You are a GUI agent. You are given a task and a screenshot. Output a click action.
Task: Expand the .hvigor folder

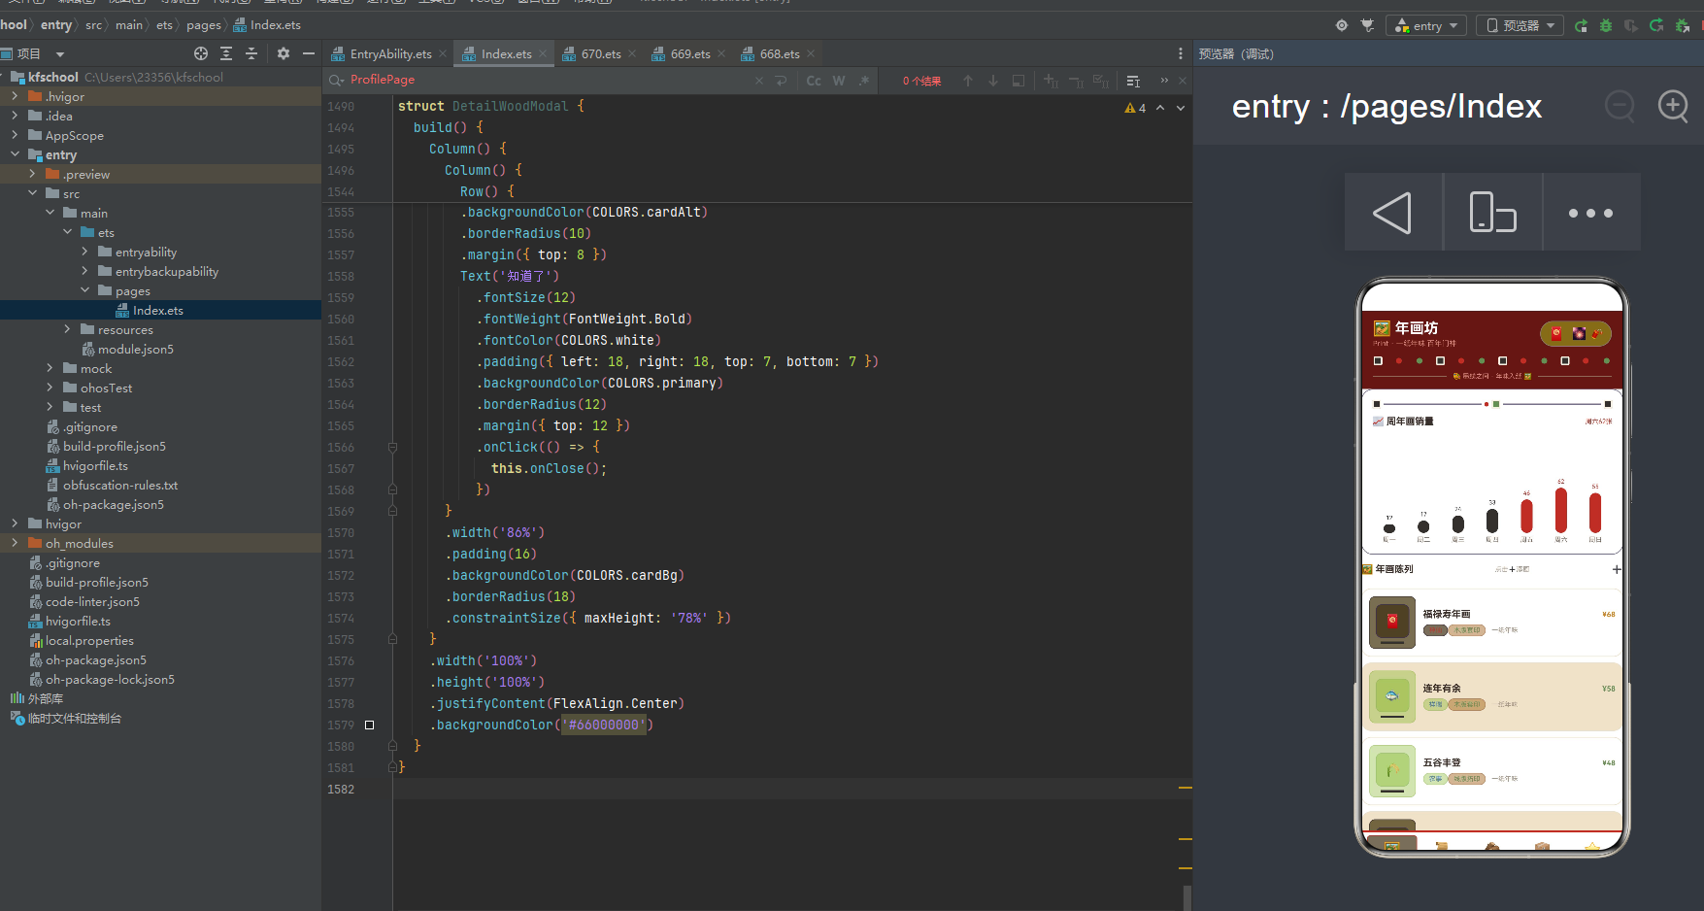coord(15,96)
